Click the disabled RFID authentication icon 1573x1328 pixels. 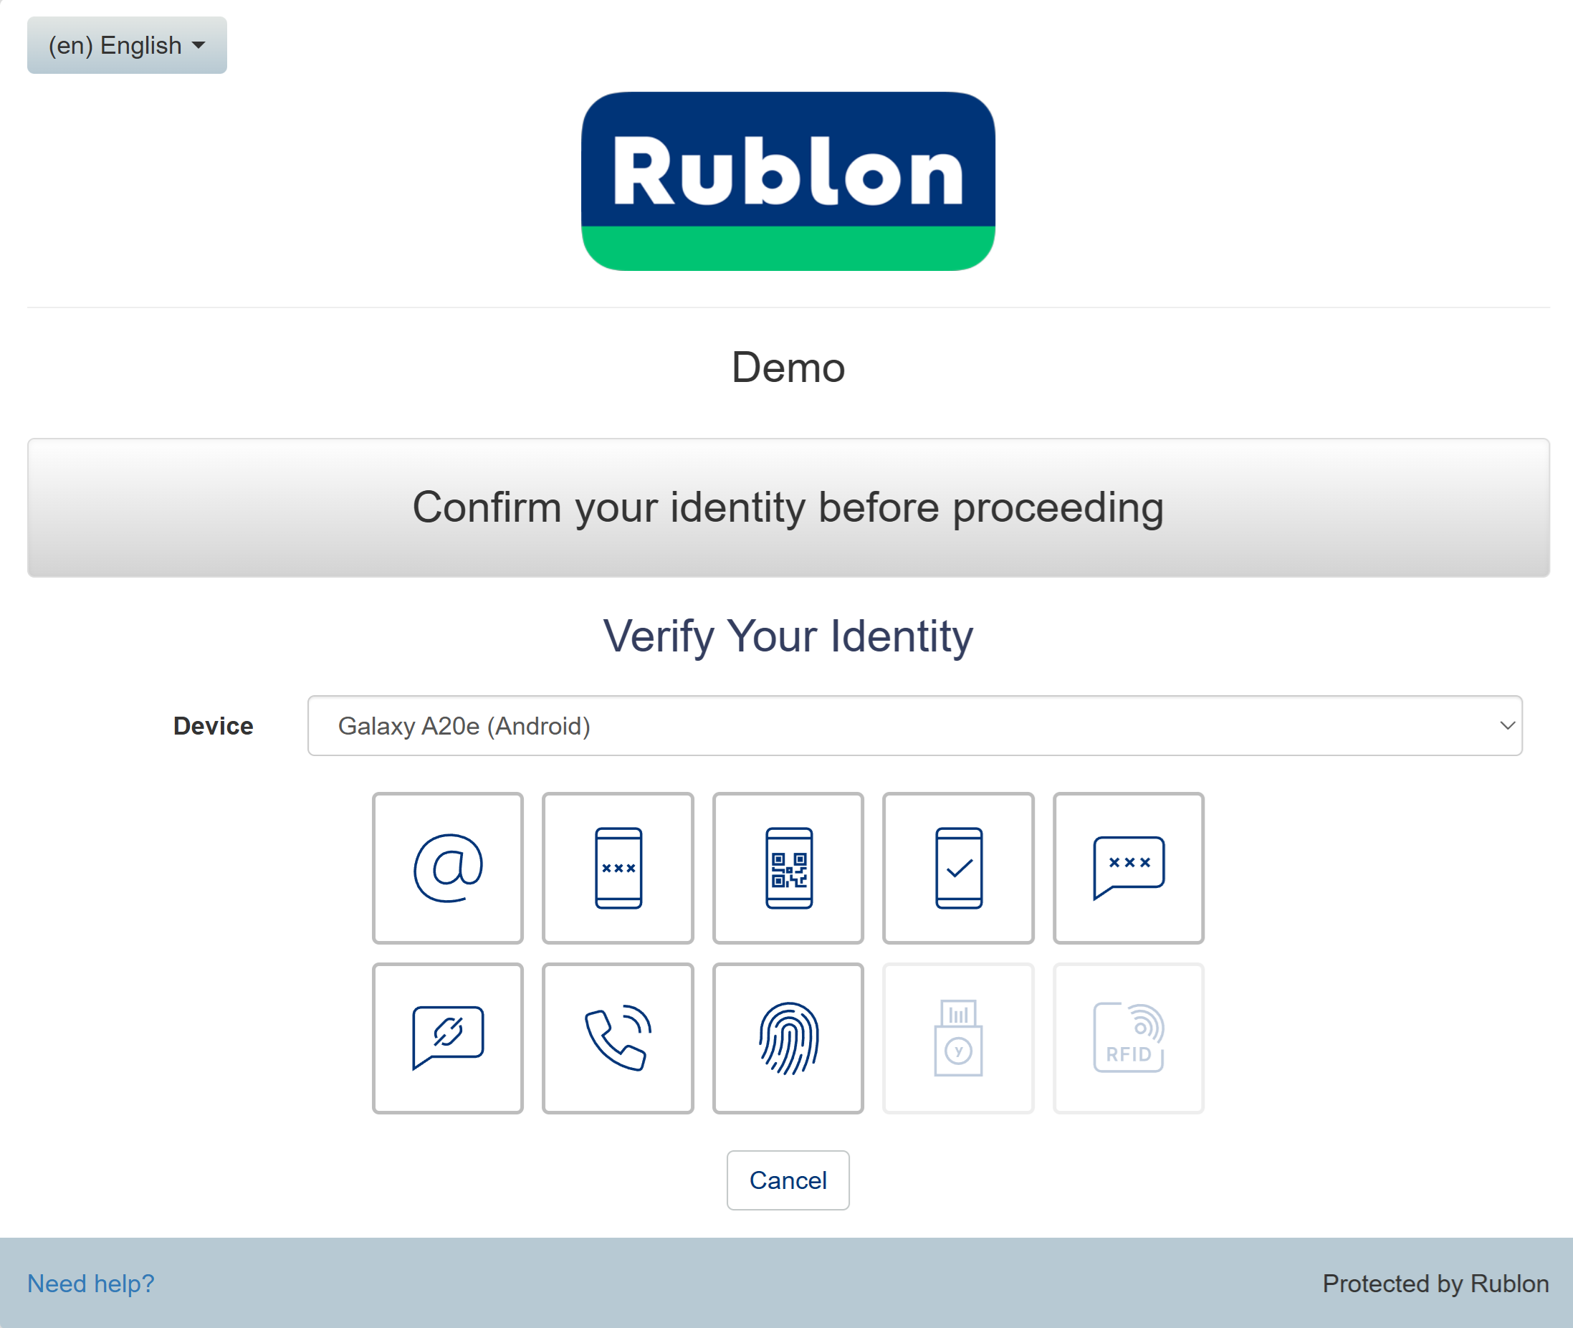[x=1128, y=1038]
